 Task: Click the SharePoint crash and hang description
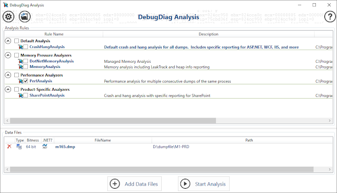[157, 96]
